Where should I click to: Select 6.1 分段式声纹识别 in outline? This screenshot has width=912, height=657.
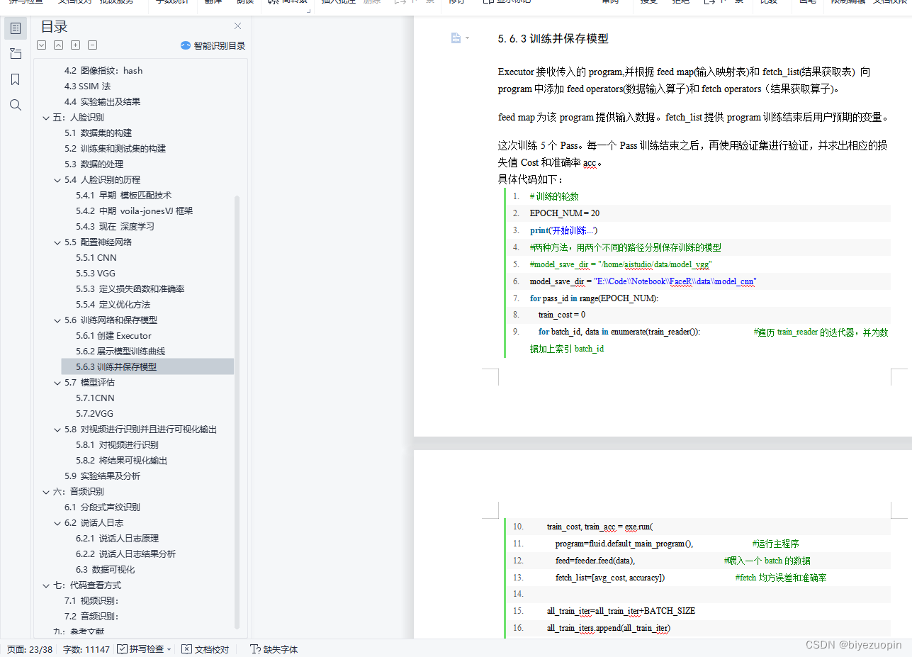tap(102, 507)
